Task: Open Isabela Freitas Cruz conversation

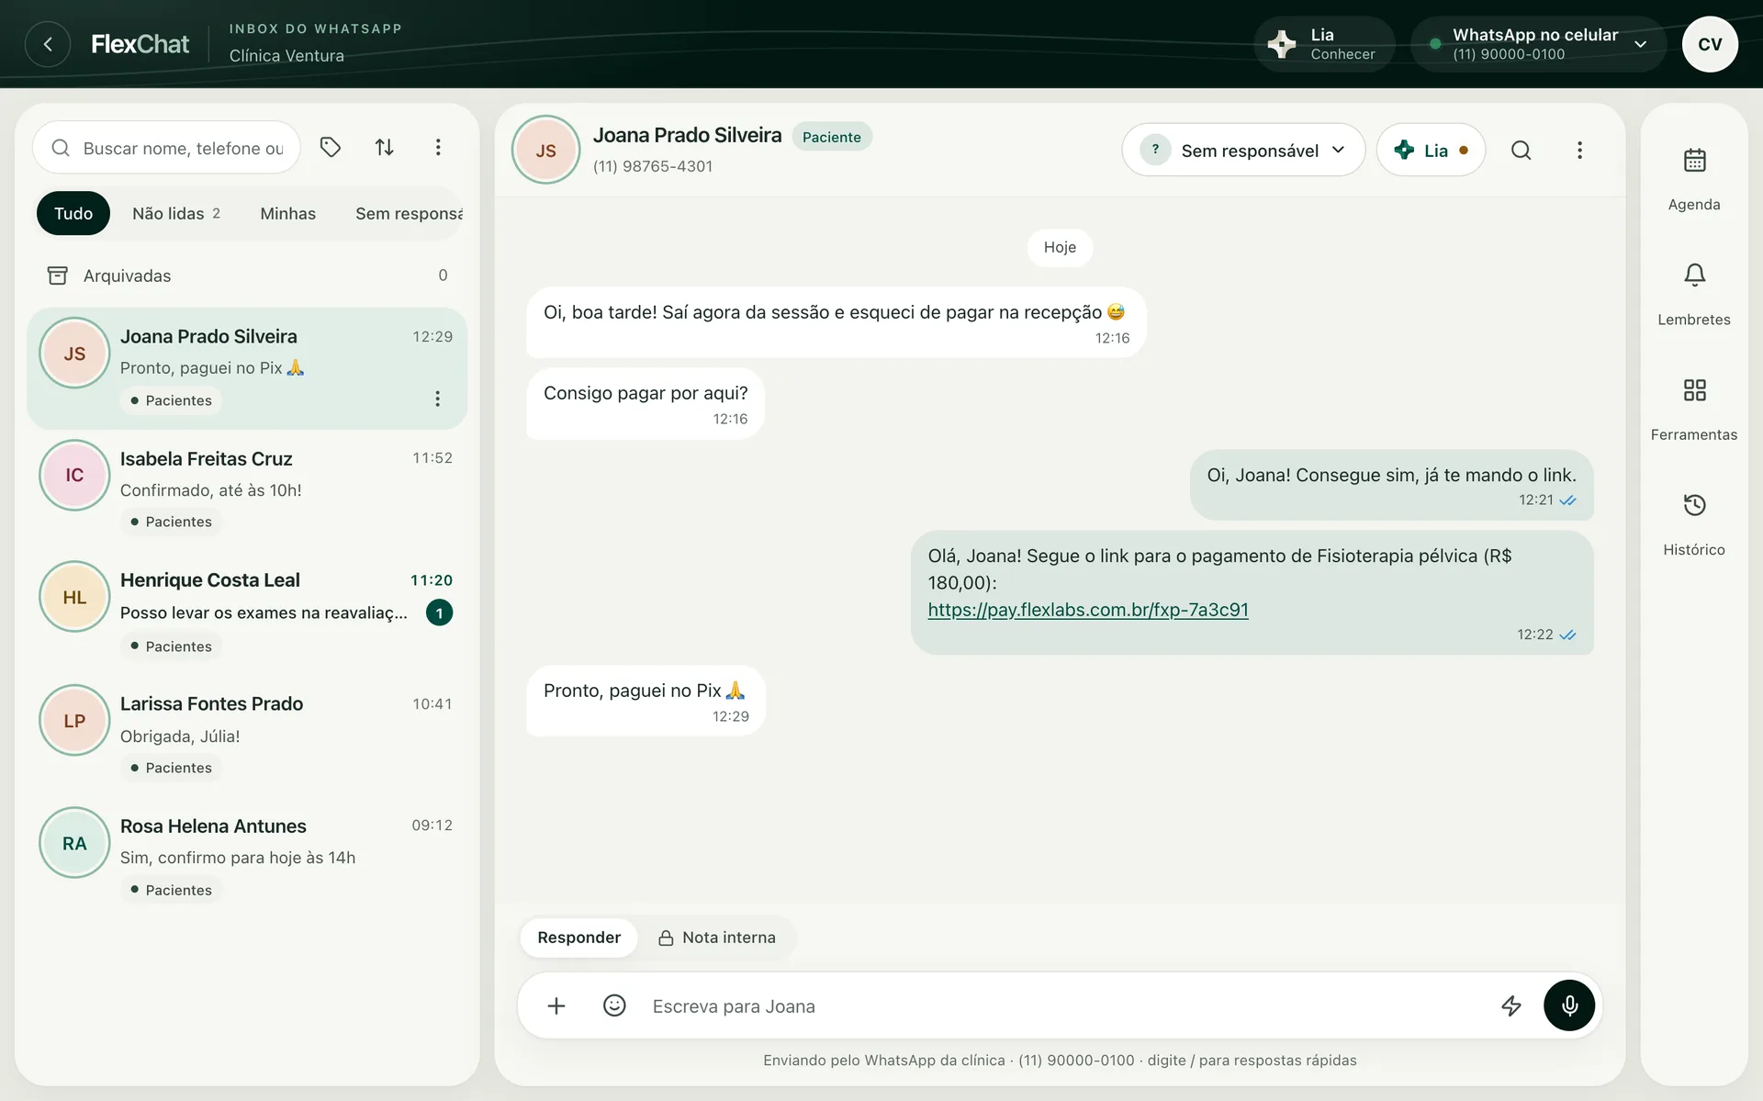Action: (247, 489)
